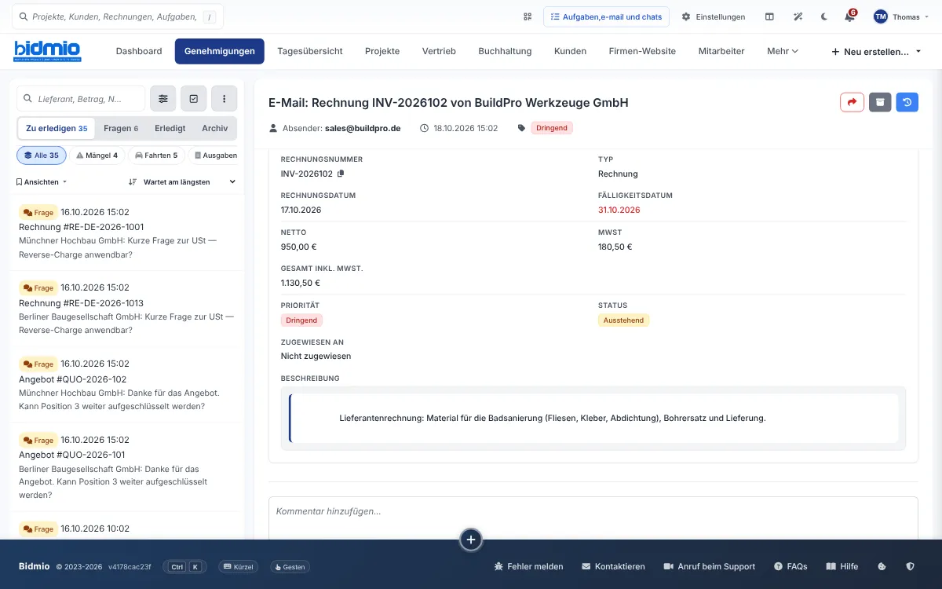Focus the Lieferant, Betrag search field
The image size is (942, 589).
click(81, 99)
